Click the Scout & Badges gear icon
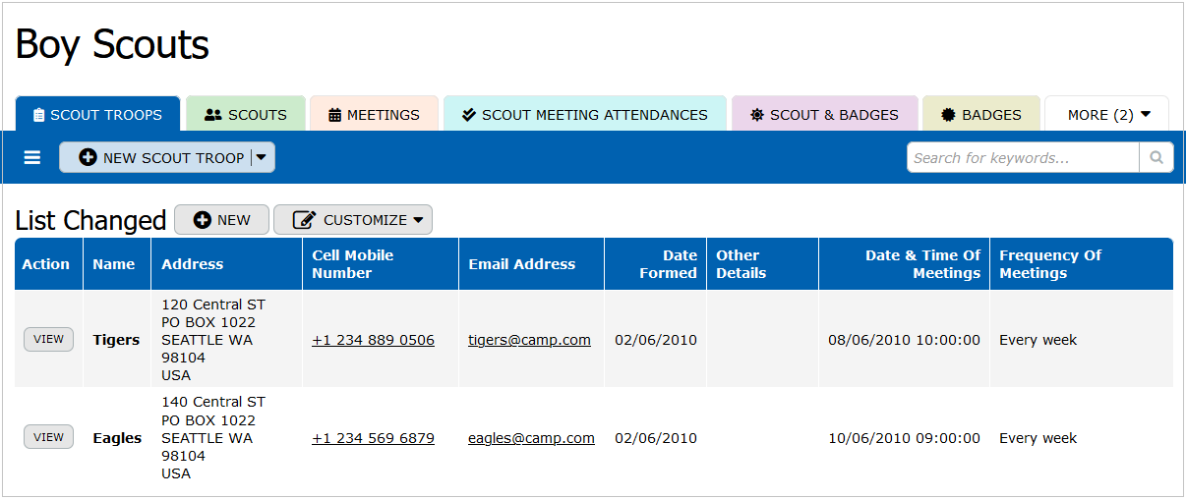Screen dimensions: 1186x499 [x=757, y=115]
